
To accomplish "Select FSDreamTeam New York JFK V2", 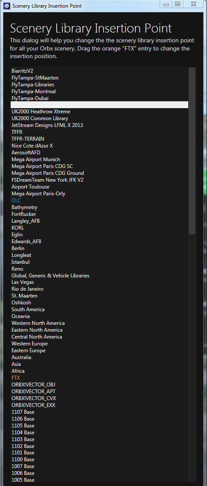I will (48, 180).
